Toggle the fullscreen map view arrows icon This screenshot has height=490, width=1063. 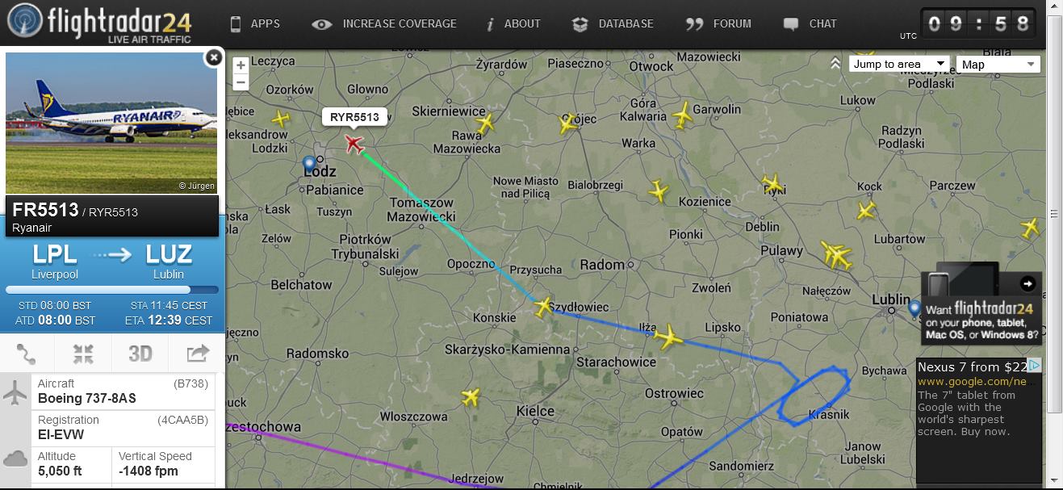pyautogui.click(x=83, y=354)
